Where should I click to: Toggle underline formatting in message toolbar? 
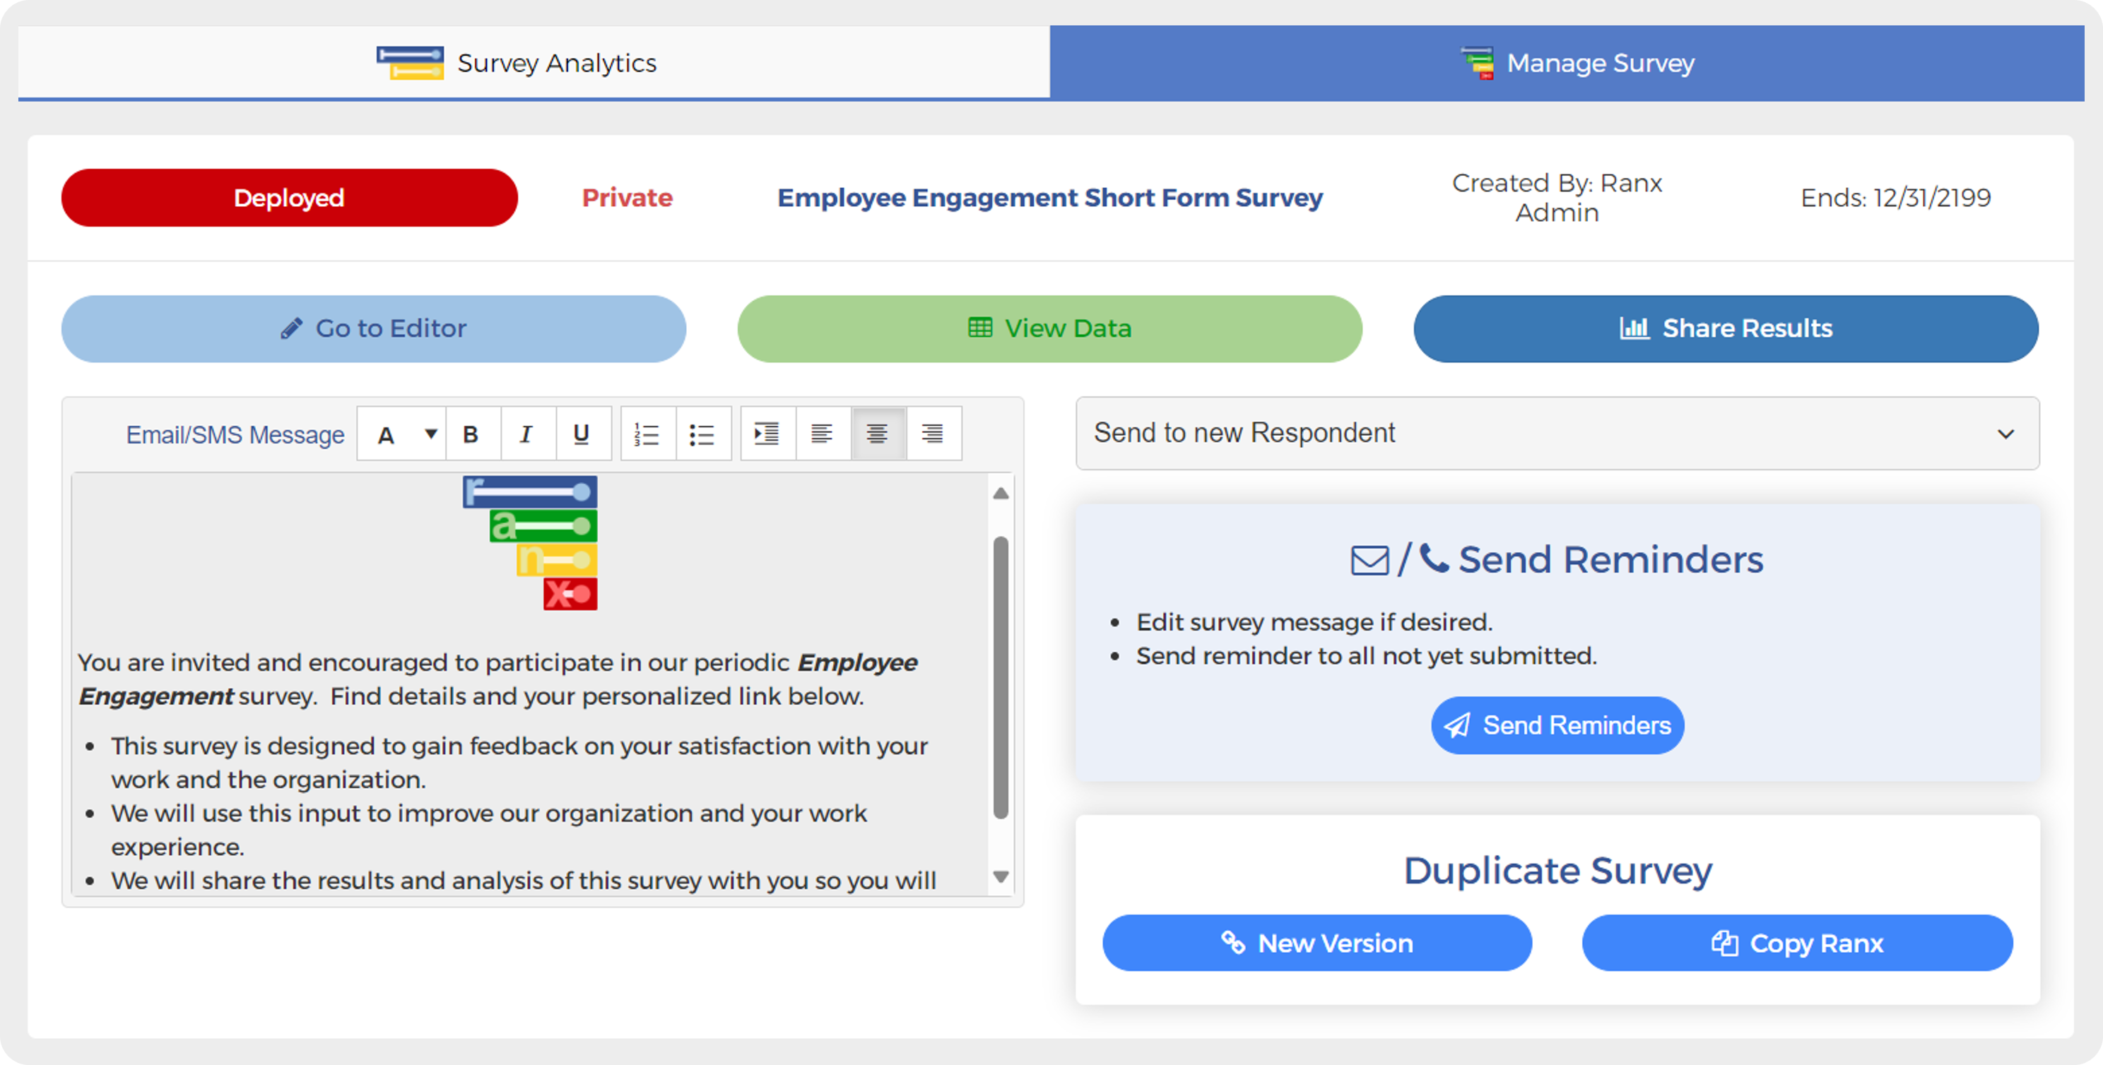point(582,434)
